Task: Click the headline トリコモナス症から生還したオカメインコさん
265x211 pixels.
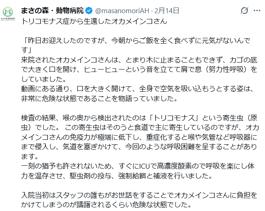Action: (x=94, y=20)
